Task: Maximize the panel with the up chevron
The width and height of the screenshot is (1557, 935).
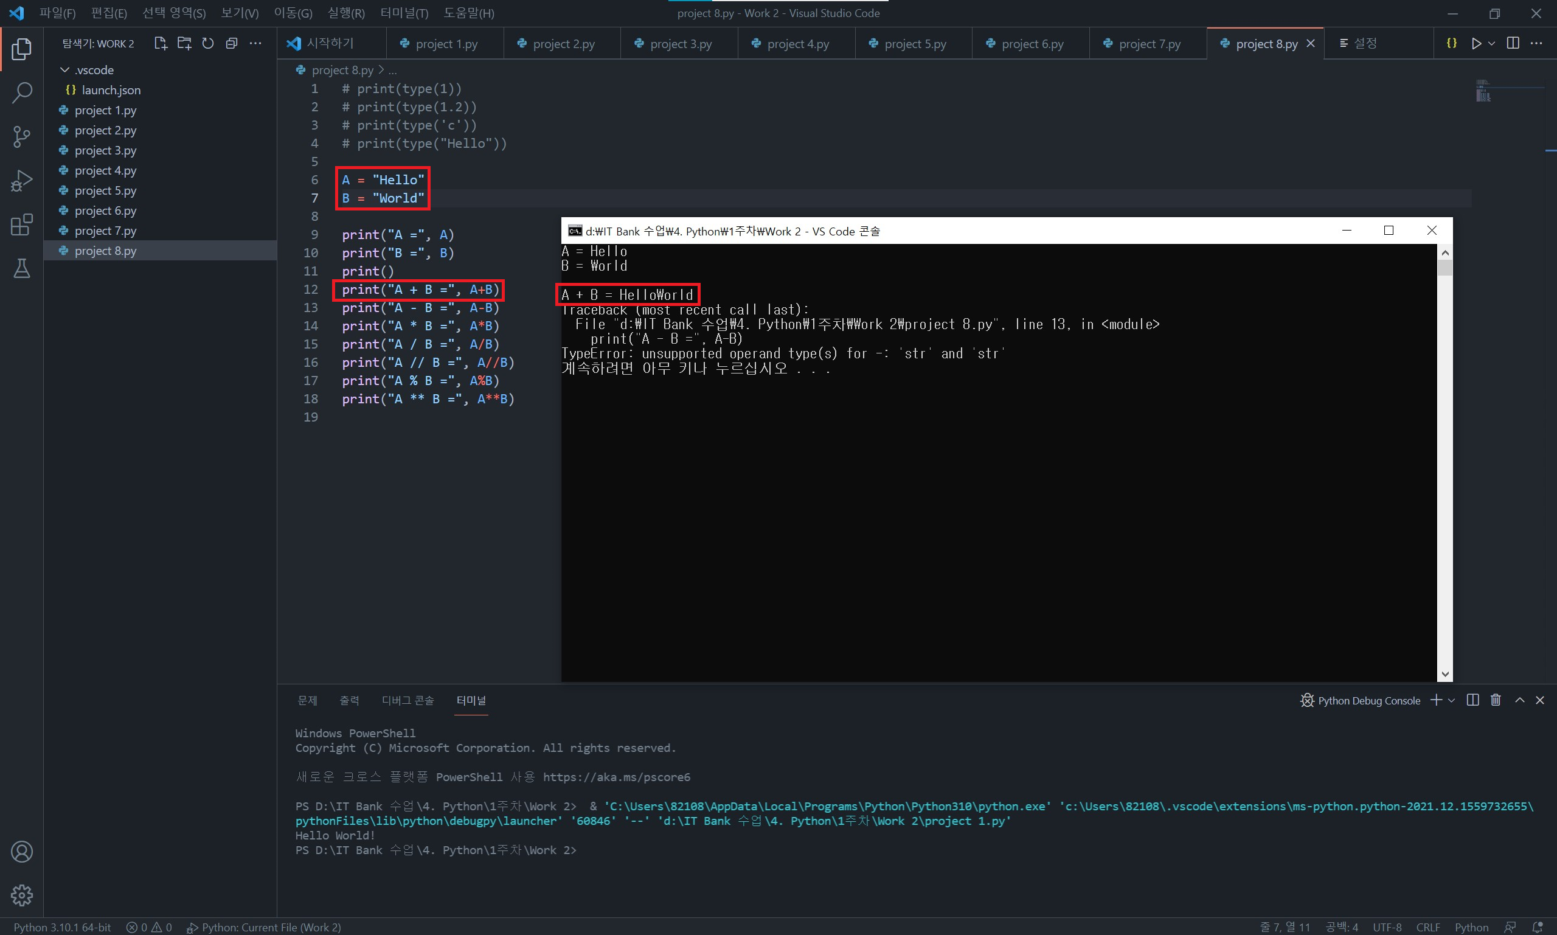Action: (1519, 700)
